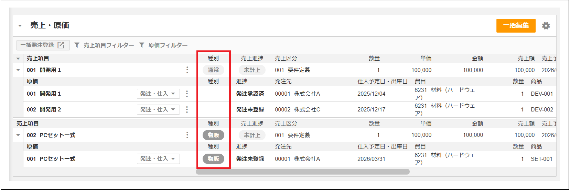Click the funnel icon beside 売上項目フィルター
Image resolution: width=570 pixels, height=190 pixels.
coord(77,45)
